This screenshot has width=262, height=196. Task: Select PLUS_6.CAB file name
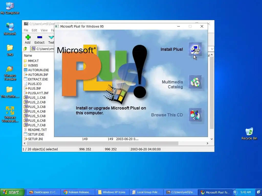pyautogui.click(x=37, y=120)
